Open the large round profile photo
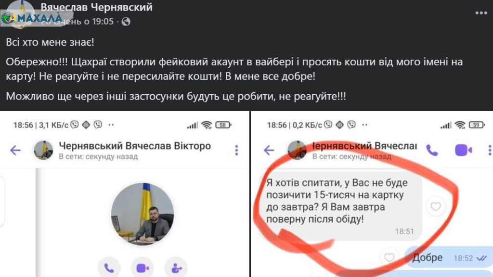The width and height of the screenshot is (493, 277). (x=143, y=214)
